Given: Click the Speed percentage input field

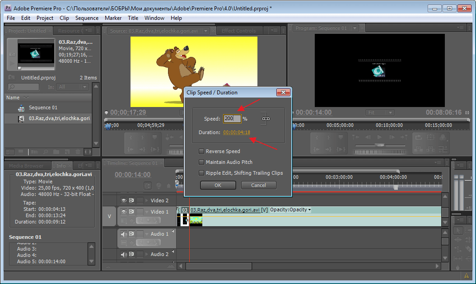Looking at the screenshot, I should 232,119.
